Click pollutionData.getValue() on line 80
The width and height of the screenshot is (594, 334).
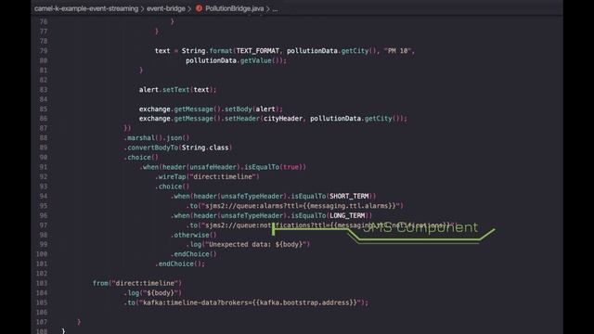tap(236, 60)
